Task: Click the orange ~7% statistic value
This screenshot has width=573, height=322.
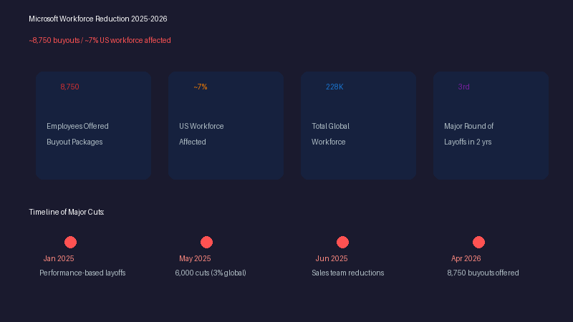Action: pyautogui.click(x=200, y=87)
